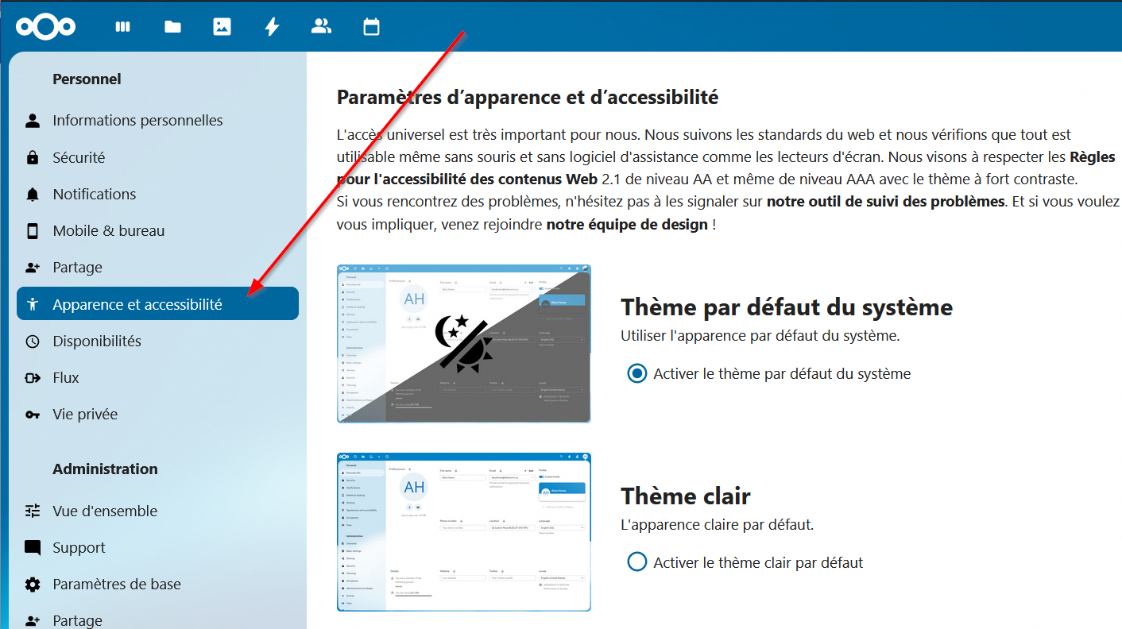Open the Activity lightning bolt icon
Viewport: 1122px width, 629px height.
272,27
